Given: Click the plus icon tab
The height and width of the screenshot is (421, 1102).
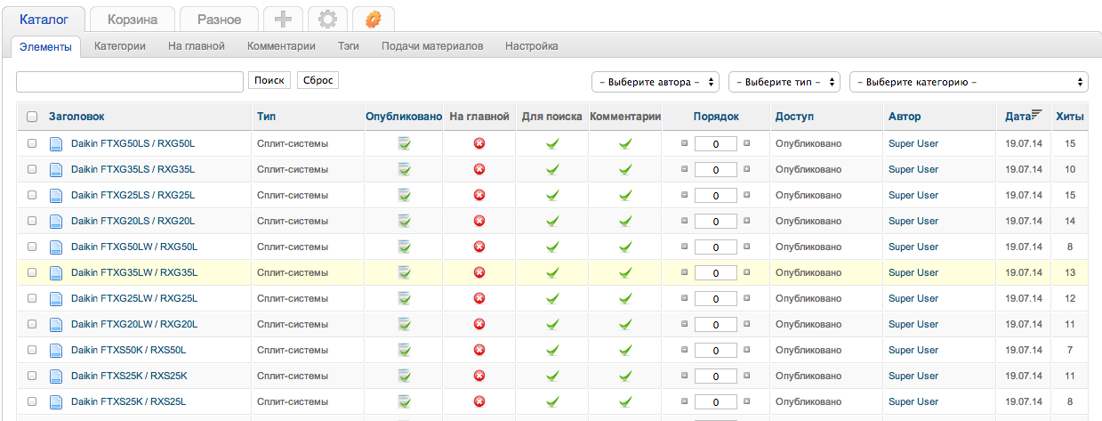Looking at the screenshot, I should 283,19.
